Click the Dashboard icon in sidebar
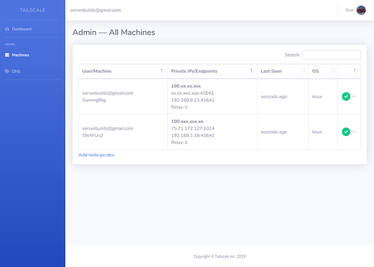The height and width of the screenshot is (267, 374). pyautogui.click(x=7, y=29)
